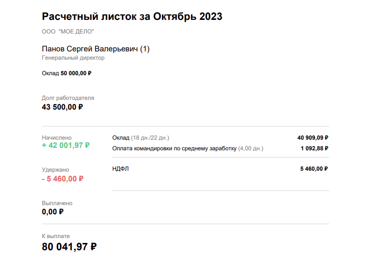
Task: Select the business trip amount 1 092,88 ₽
Action: [x=314, y=148]
